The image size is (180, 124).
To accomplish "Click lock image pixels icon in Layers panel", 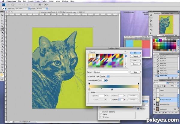I will [x=160, y=86].
